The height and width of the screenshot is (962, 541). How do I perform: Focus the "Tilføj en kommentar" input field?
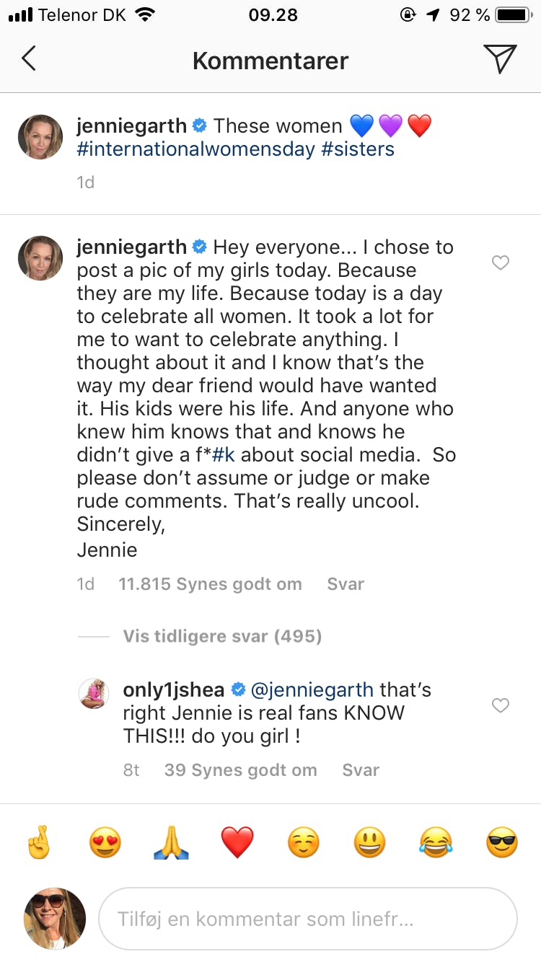(x=307, y=919)
